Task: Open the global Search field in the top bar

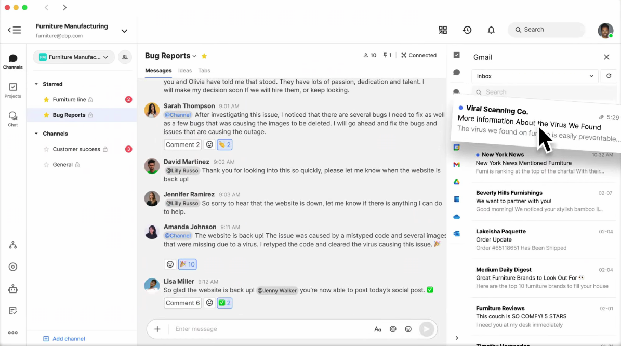Action: [x=547, y=30]
